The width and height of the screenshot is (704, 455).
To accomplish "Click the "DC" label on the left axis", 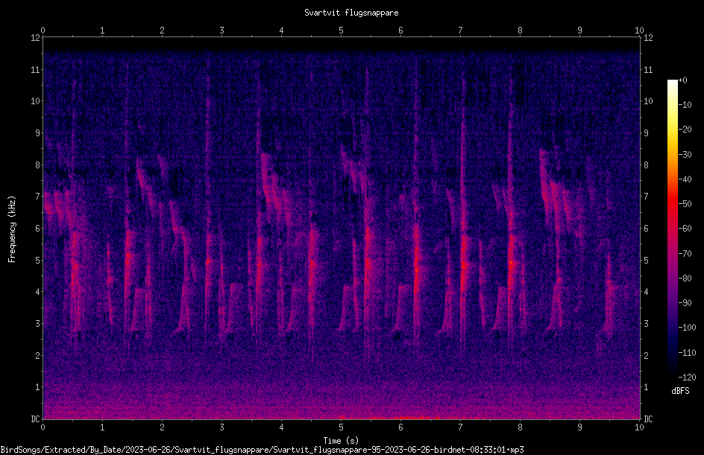I will [x=35, y=419].
